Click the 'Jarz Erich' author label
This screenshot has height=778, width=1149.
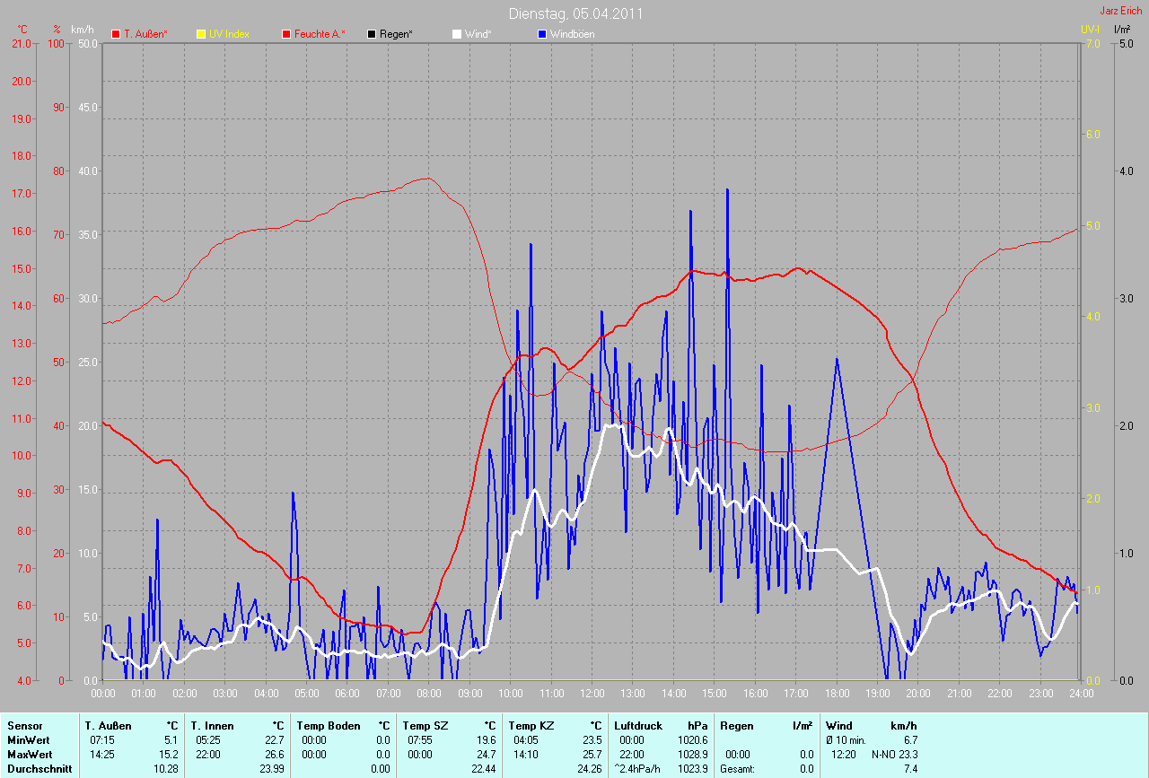pos(1120,11)
